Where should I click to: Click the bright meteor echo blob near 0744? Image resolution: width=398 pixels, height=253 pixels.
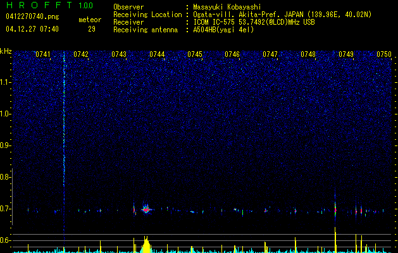pos(146,209)
